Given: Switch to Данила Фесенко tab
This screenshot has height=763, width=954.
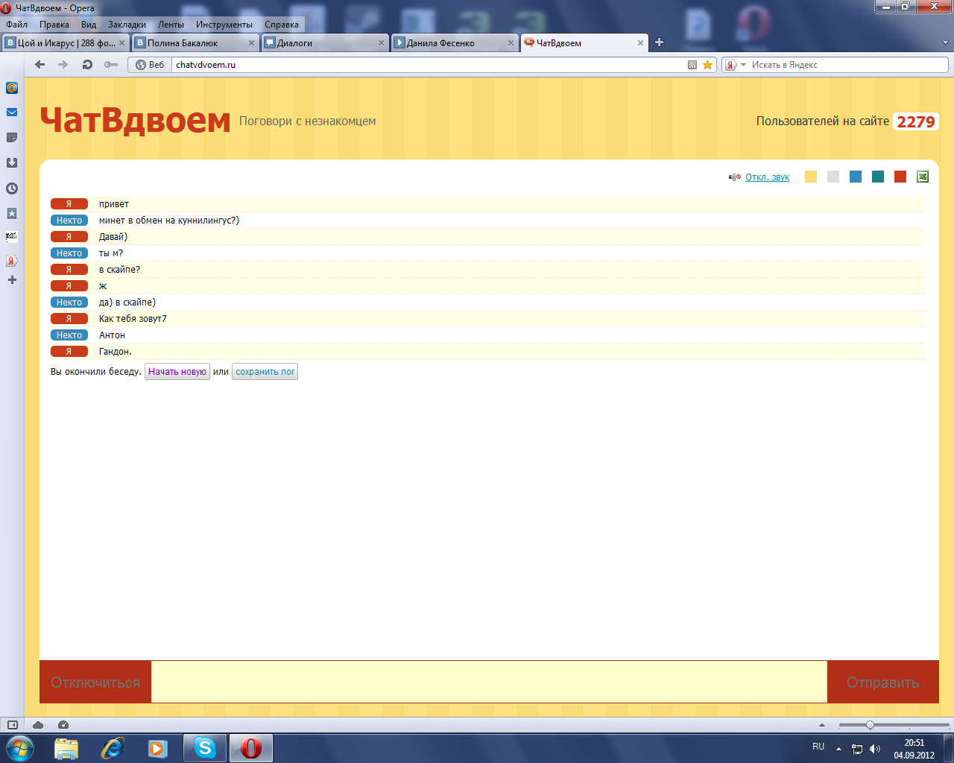Looking at the screenshot, I should coord(455,43).
